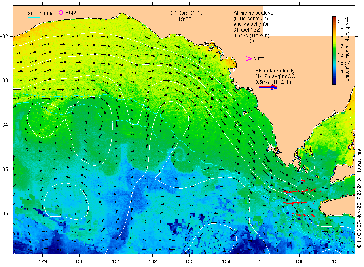Click the black altimetric velocity scale arrow
Viewport: 364px width, 267px height.
coord(245,41)
